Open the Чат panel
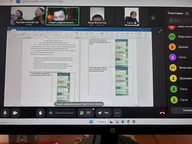Screen dimensions: 192x144 [x=103, y=113]
